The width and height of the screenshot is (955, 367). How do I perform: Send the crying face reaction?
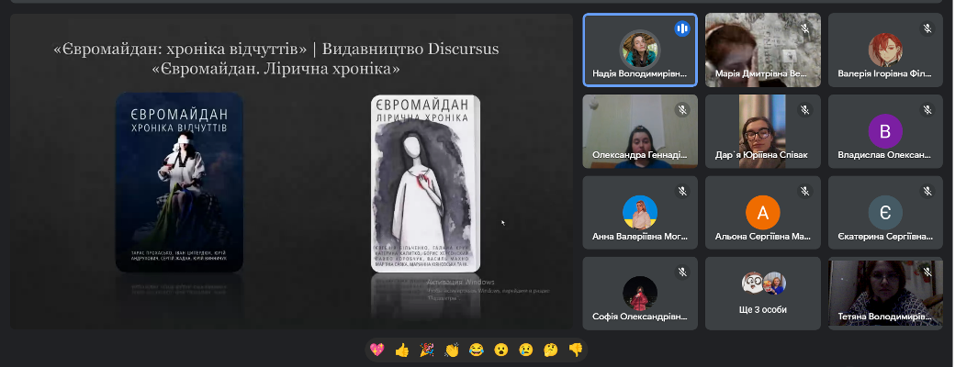(x=525, y=350)
